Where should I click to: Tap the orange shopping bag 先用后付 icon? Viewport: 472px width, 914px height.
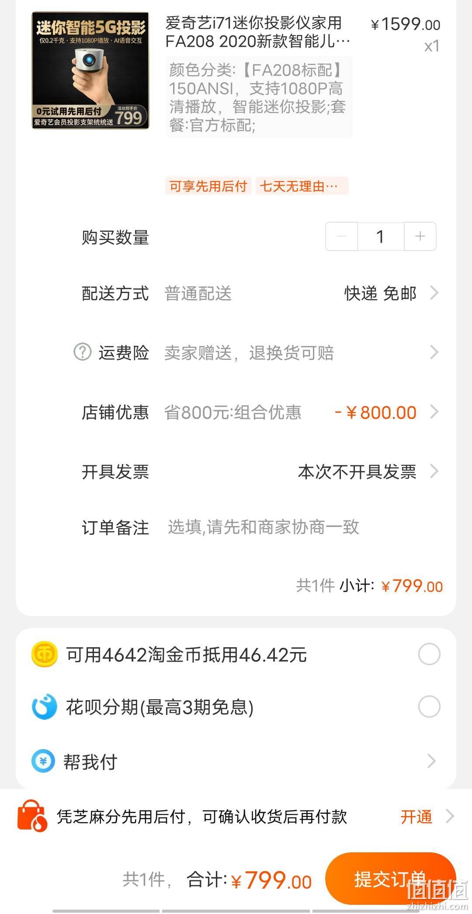click(x=32, y=816)
